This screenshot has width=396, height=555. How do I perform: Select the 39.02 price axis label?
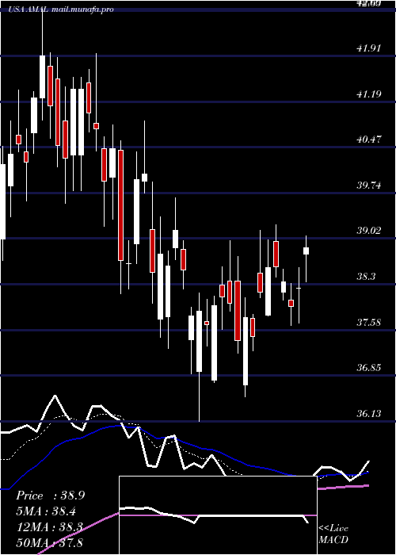click(369, 231)
